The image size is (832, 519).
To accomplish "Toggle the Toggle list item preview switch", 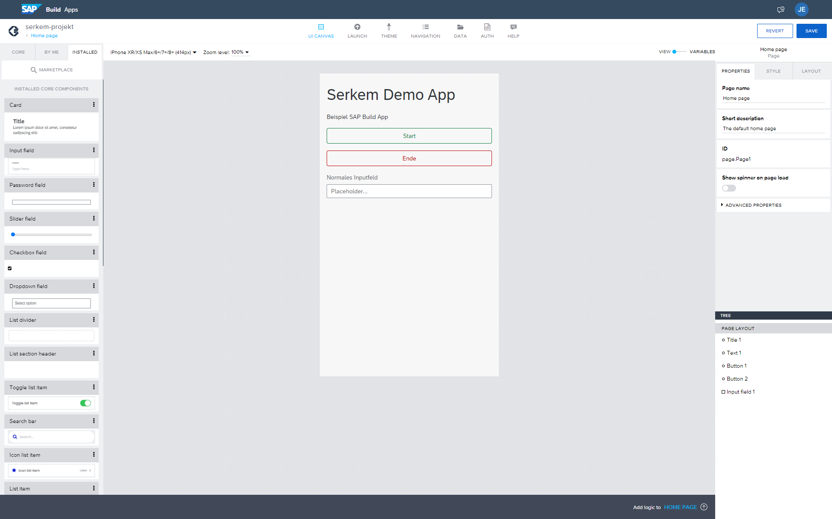I will point(85,403).
